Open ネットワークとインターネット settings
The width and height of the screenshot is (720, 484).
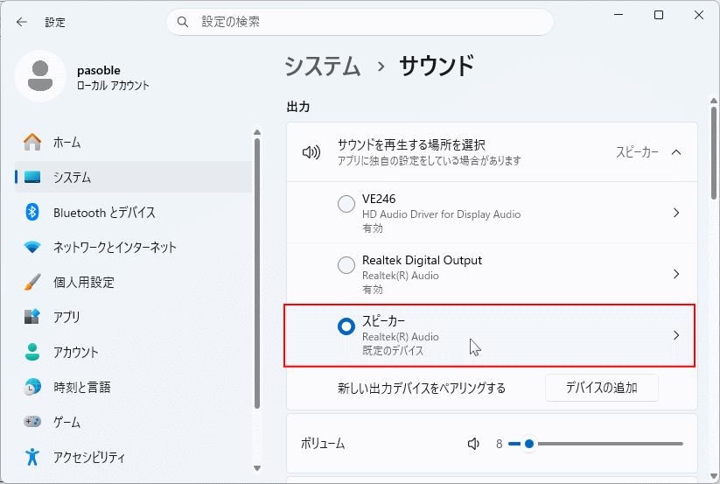133,247
